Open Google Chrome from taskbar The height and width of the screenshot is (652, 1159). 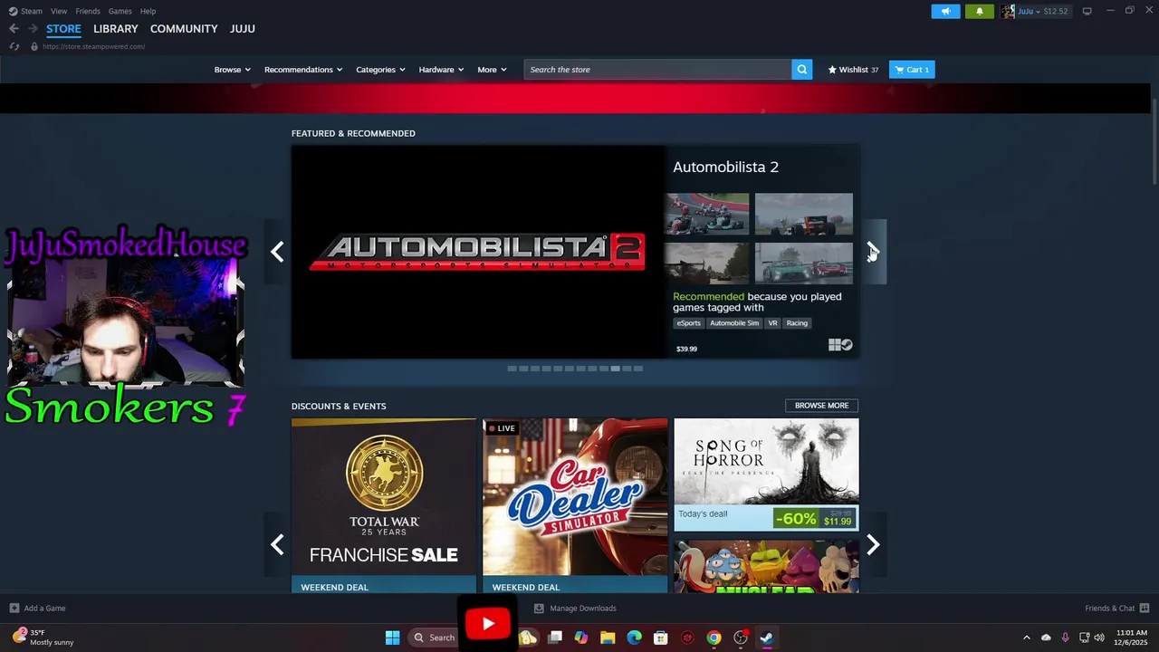tap(714, 638)
